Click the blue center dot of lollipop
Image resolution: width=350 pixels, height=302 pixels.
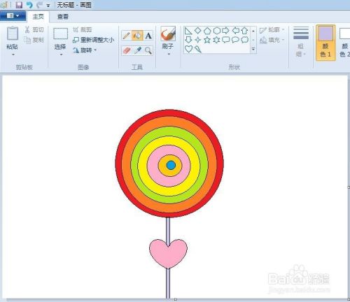[171, 165]
